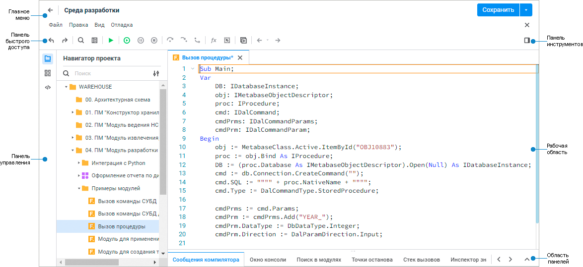Click the Сохранить button

[x=498, y=10]
